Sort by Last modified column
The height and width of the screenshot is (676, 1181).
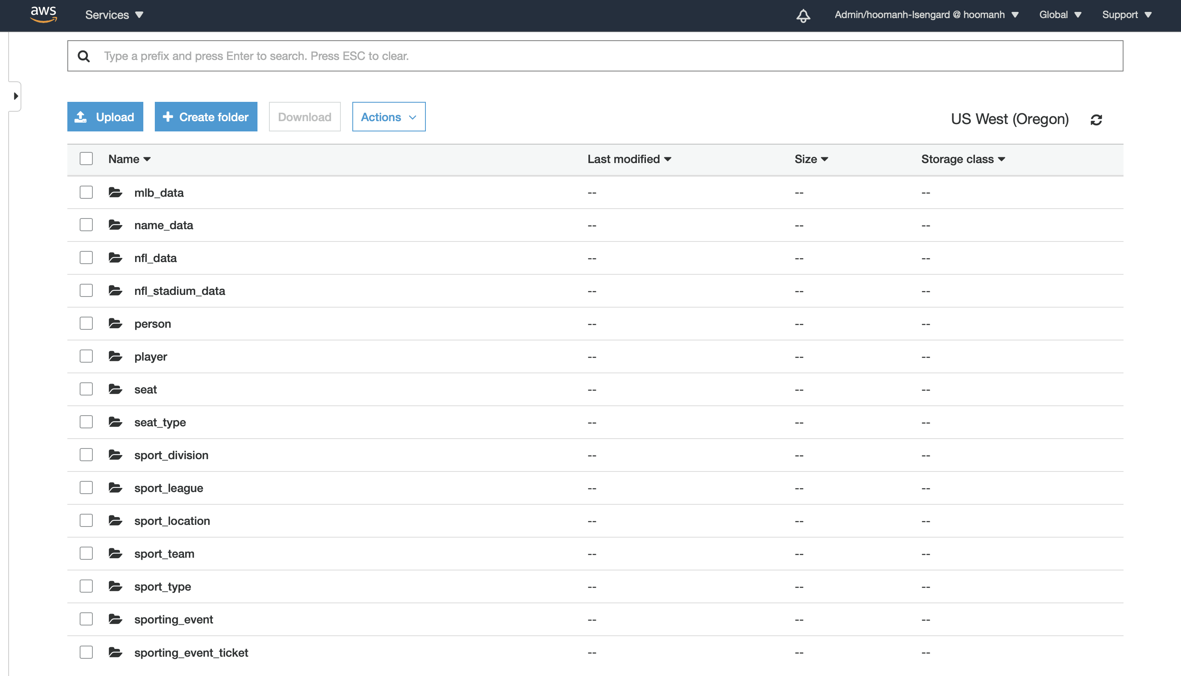click(x=630, y=159)
